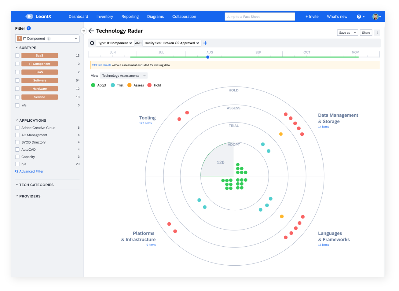Open the Dashboard menu
Viewport: 399px width, 291px height.
pos(78,17)
